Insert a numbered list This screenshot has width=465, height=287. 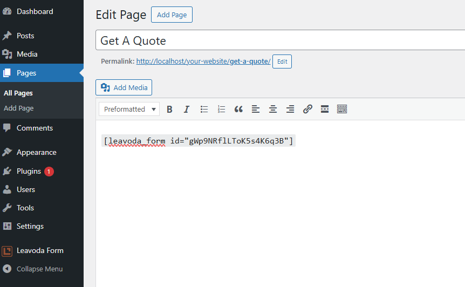tap(221, 110)
